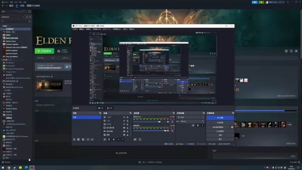This screenshot has height=170, width=302.
Task: Add a scene transition with plus icon
Action: (193, 125)
